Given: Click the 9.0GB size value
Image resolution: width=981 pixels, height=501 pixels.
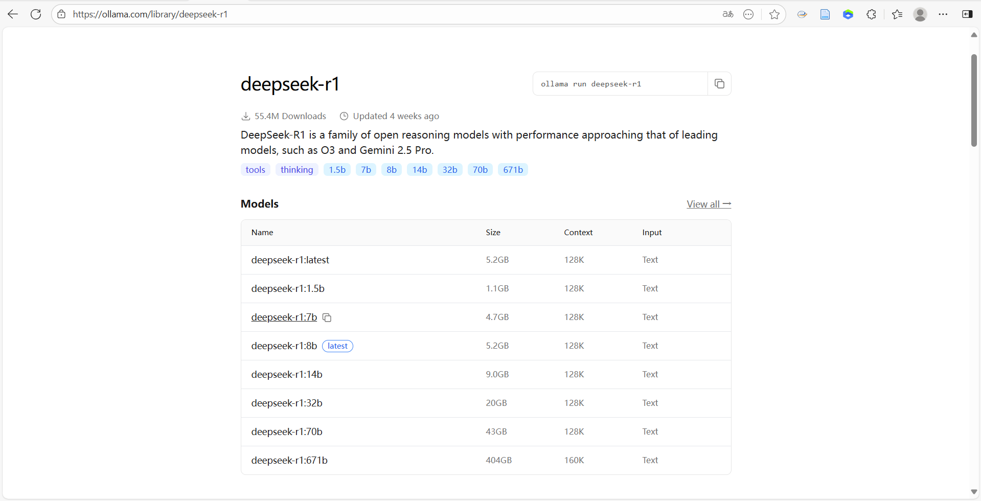Looking at the screenshot, I should click(497, 374).
